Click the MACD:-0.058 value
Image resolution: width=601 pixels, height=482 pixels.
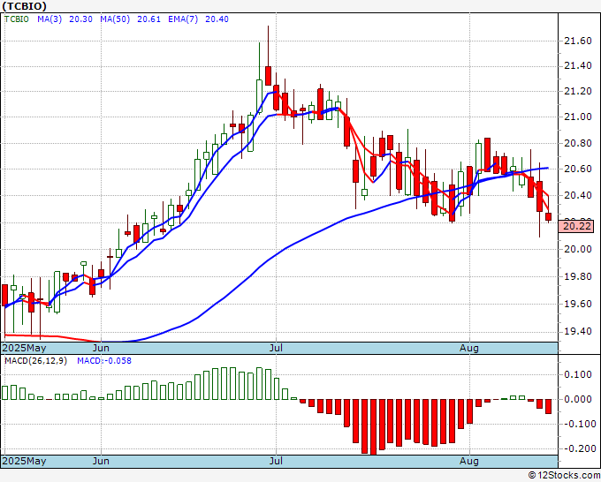(104, 361)
